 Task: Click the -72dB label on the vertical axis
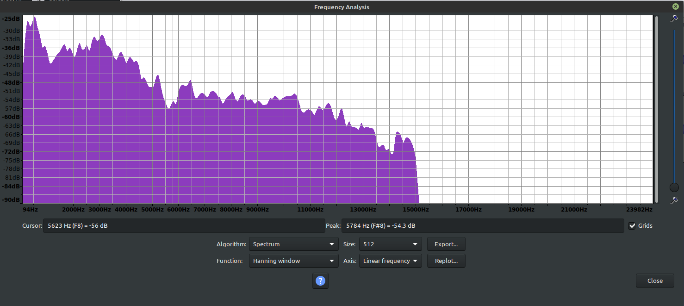[x=11, y=151]
